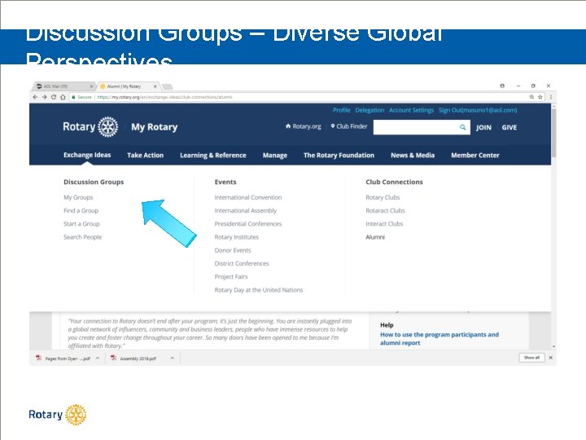
Task: Open Exchange Ideas menu
Action: 87,155
